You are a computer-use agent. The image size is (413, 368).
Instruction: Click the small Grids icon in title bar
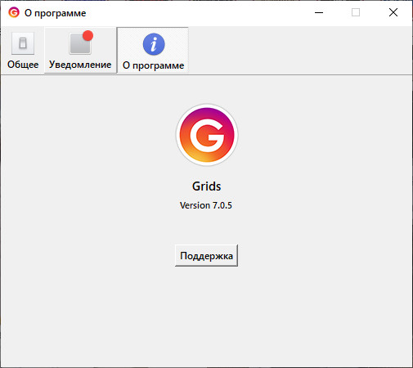pos(14,12)
